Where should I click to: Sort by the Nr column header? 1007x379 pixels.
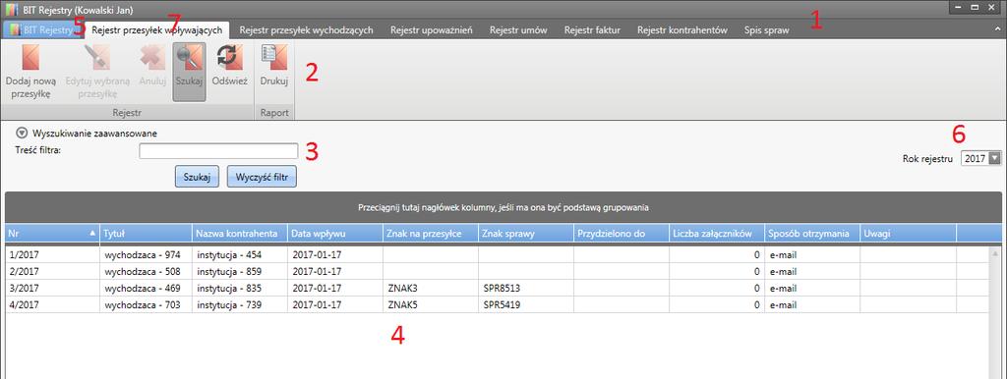tap(53, 234)
